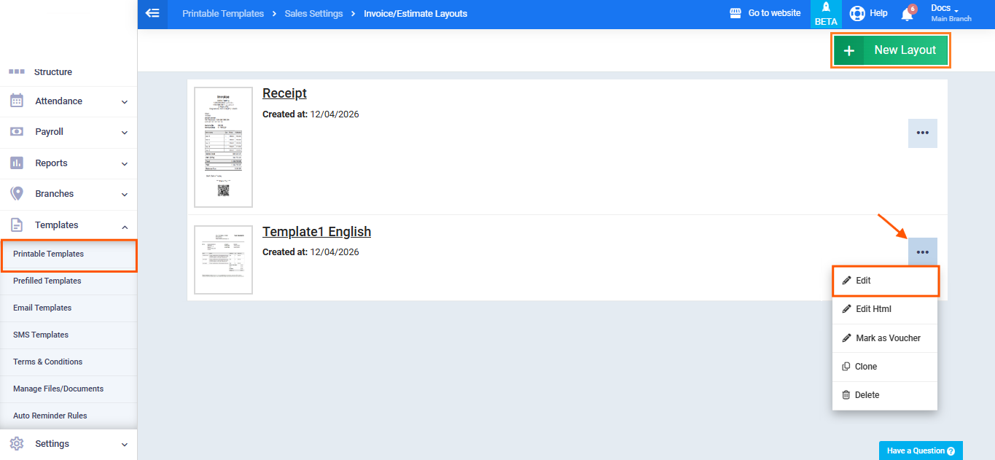Click the Sales Settings breadcrumb
The height and width of the screenshot is (460, 995).
coord(313,13)
